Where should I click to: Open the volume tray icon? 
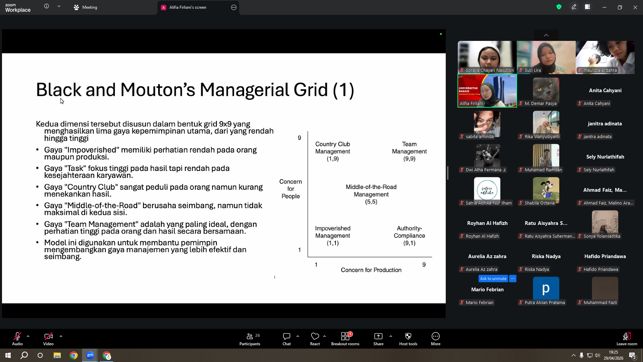598,355
